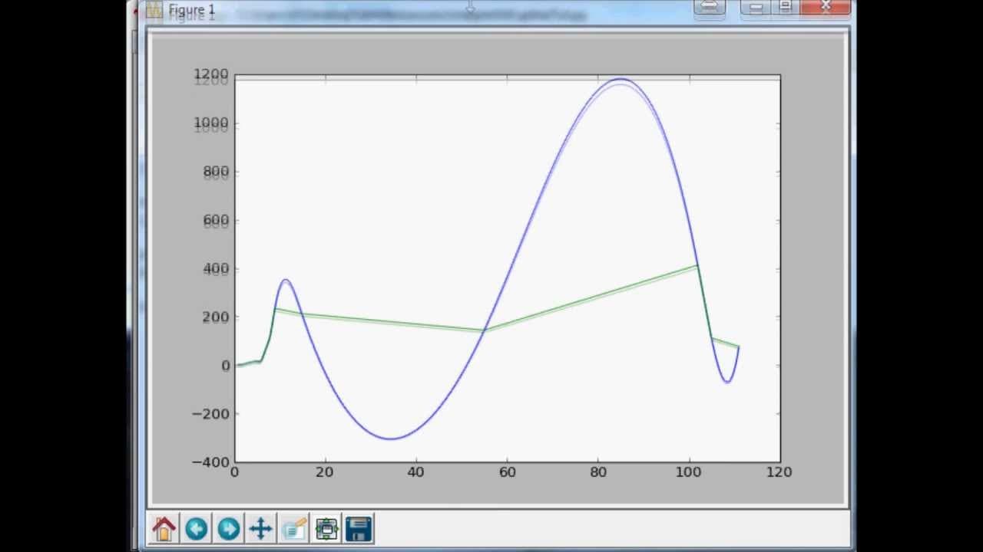Click x-axis tick label 60
983x552 pixels.
507,472
